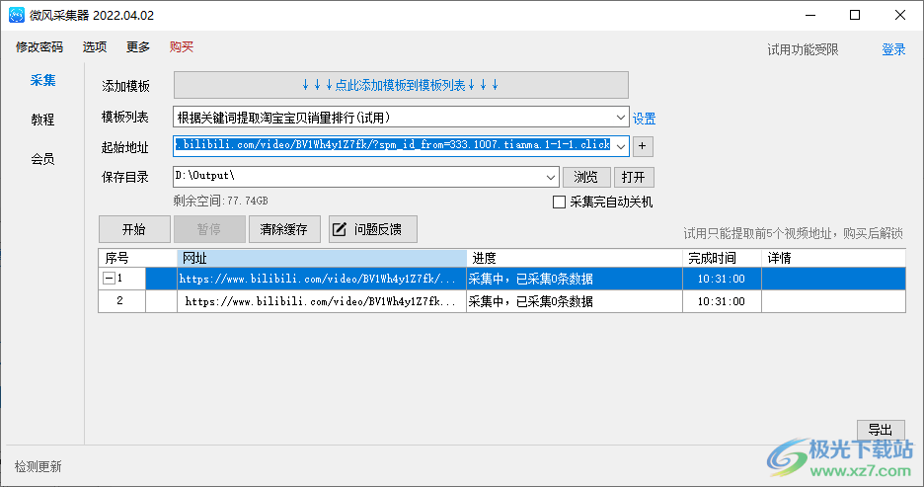
Task: Open the 模板列表 dropdown arrow
Action: pos(621,118)
